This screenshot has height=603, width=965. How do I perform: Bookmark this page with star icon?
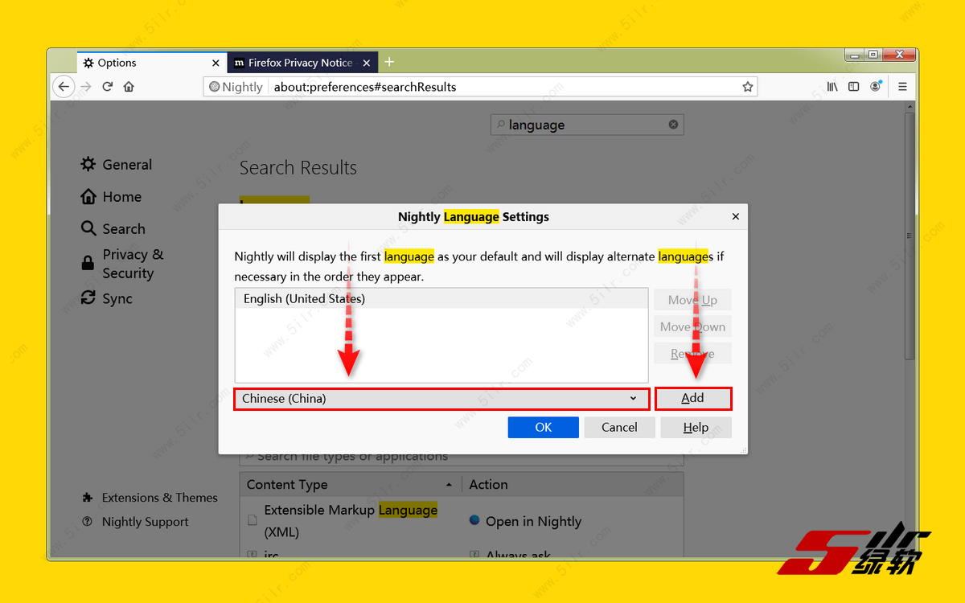[747, 87]
